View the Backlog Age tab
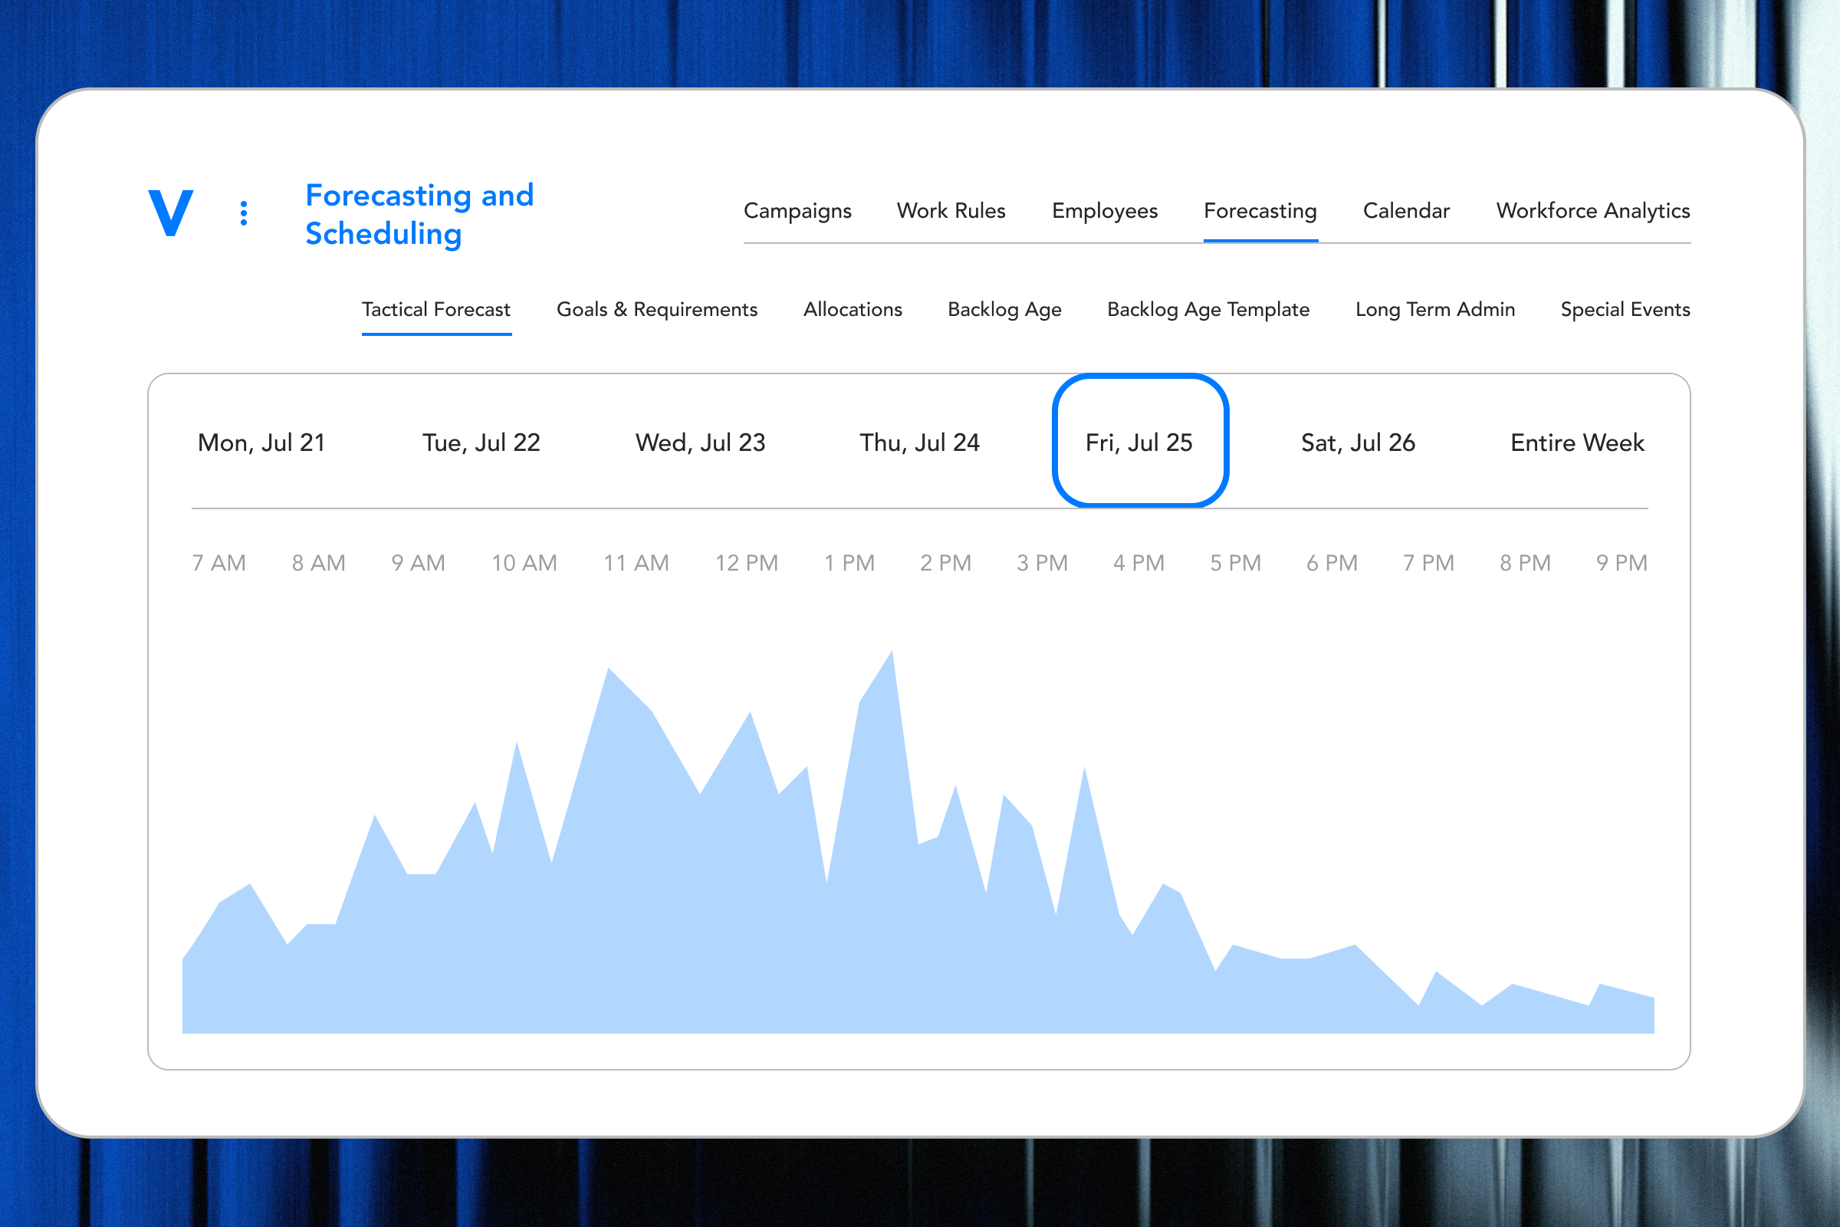1840x1227 pixels. pos(1004,309)
